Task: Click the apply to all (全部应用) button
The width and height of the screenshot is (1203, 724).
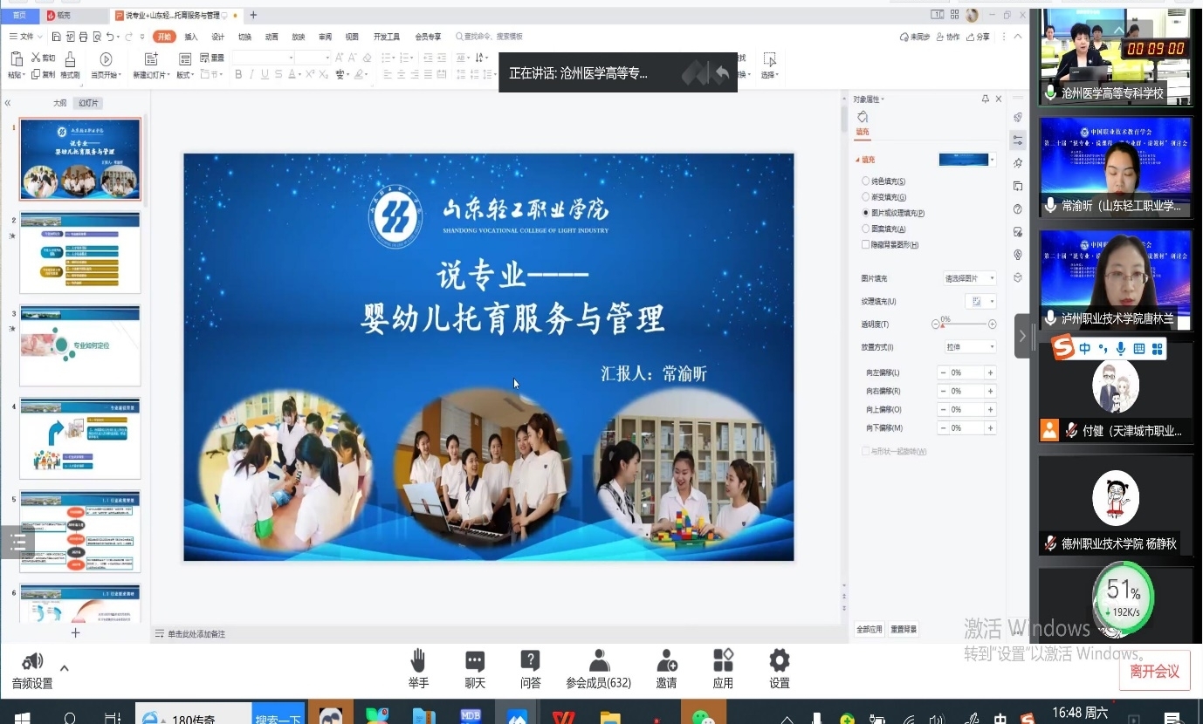Action: point(869,630)
